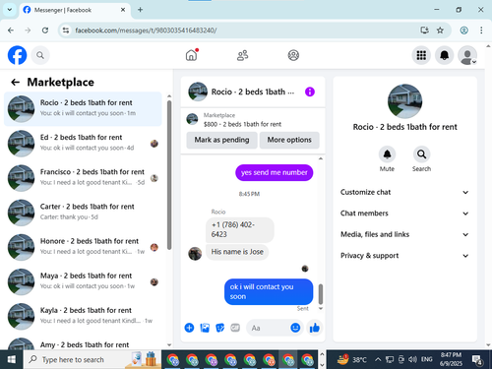
Task: Open Chrome three-dot menu
Action: pos(481,31)
